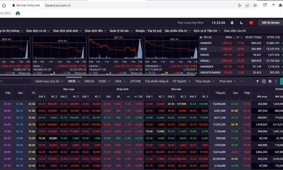
Task: Click the +/- (%) column header
Action: (x=138, y=97)
